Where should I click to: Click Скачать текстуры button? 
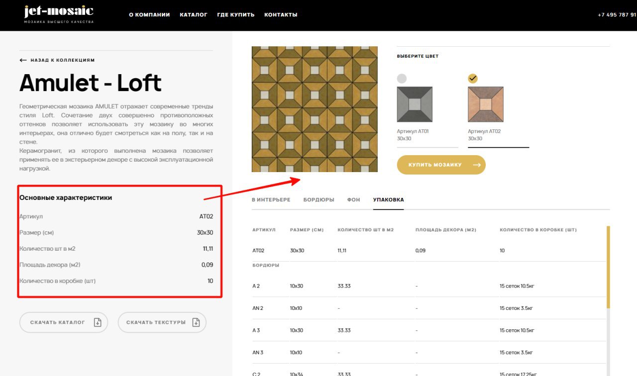coord(162,322)
